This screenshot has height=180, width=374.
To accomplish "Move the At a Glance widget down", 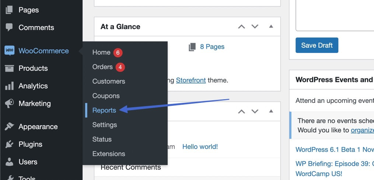I will 255,26.
